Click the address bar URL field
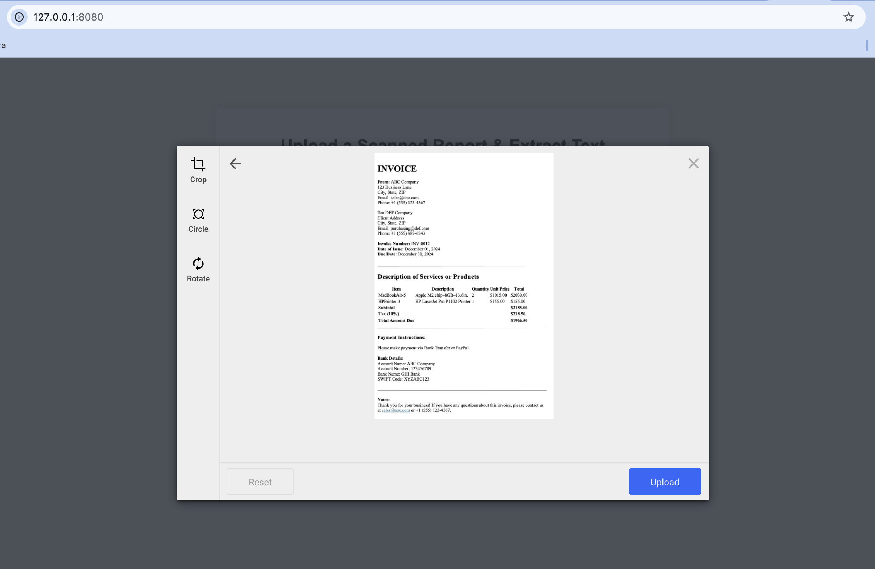875x569 pixels. coord(437,17)
